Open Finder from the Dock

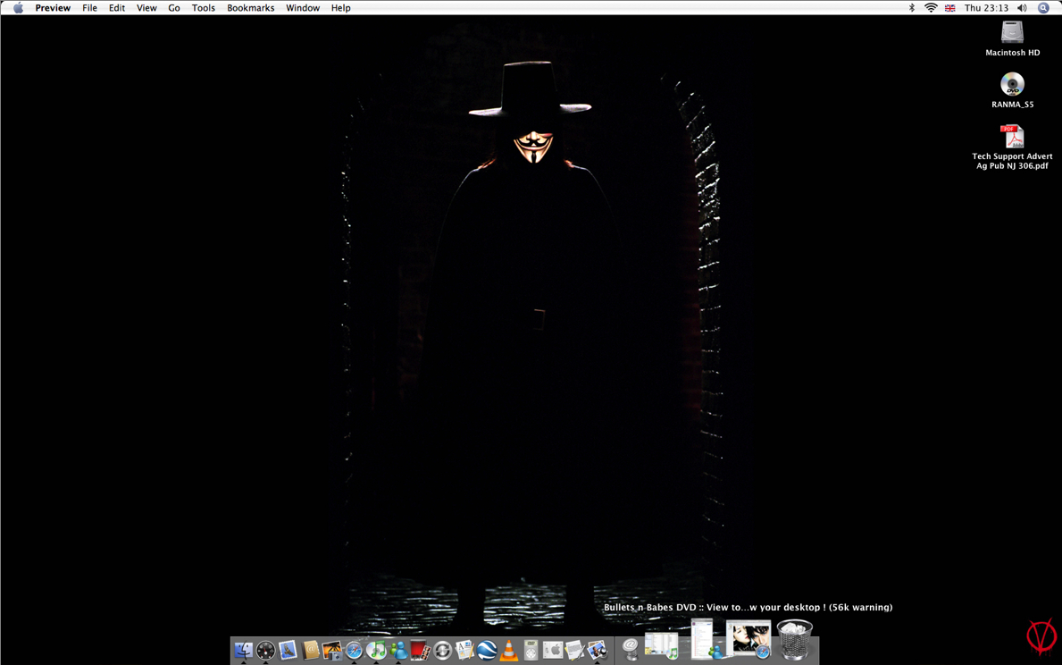(x=243, y=650)
